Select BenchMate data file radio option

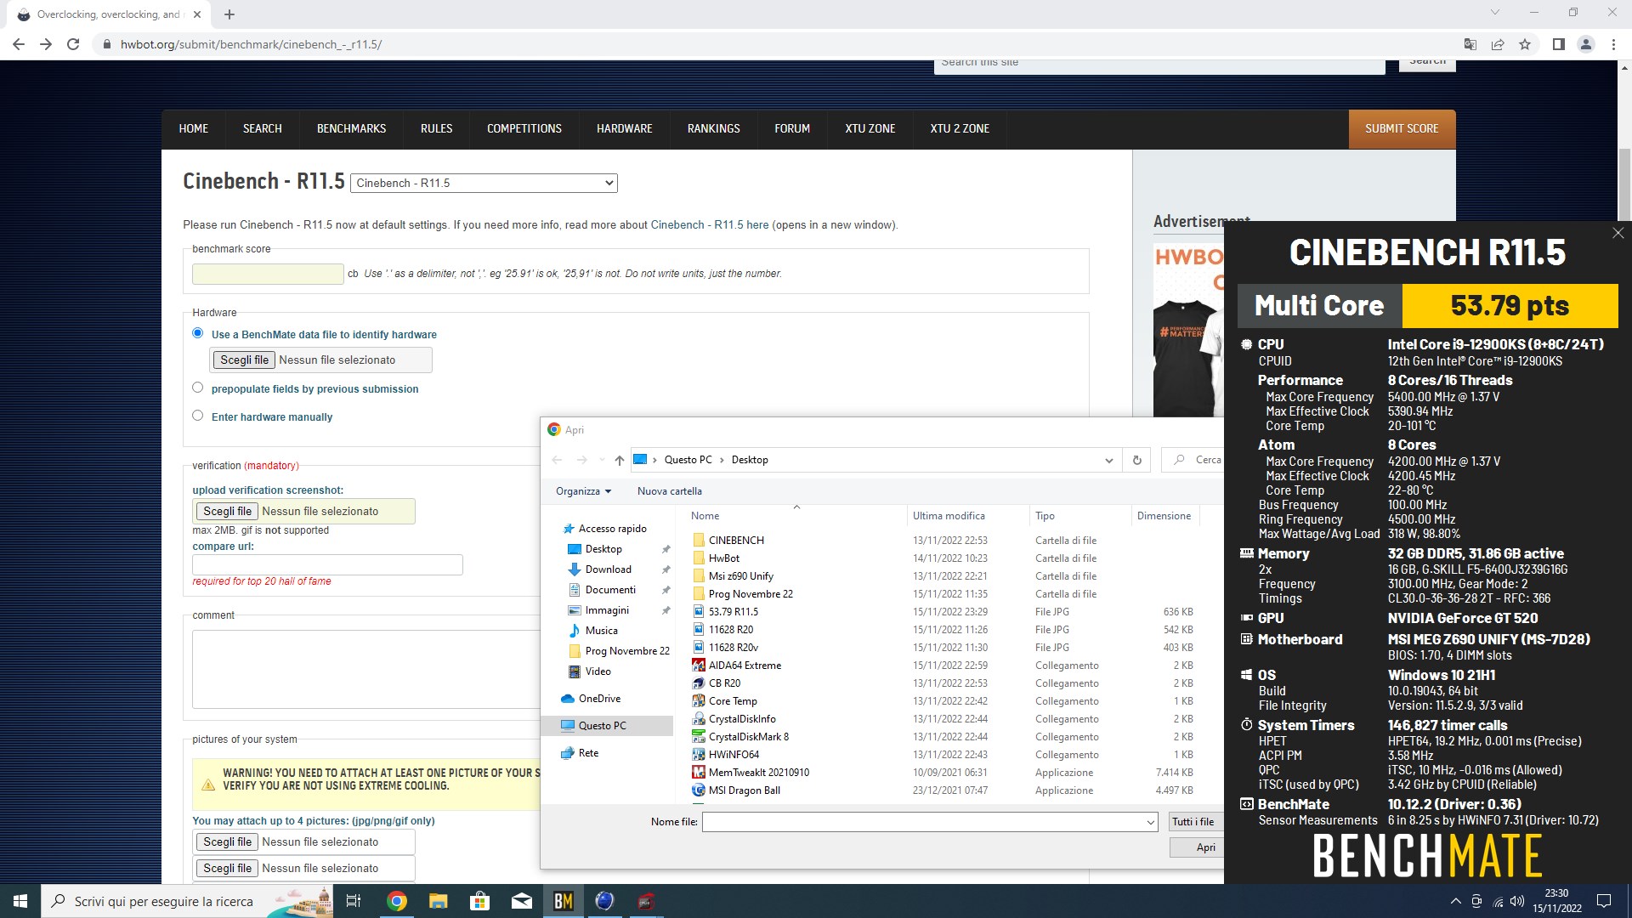click(198, 333)
